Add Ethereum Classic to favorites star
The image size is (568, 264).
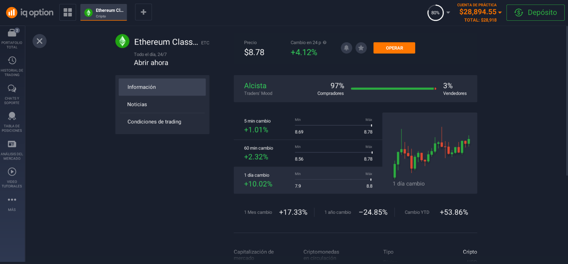click(x=361, y=48)
